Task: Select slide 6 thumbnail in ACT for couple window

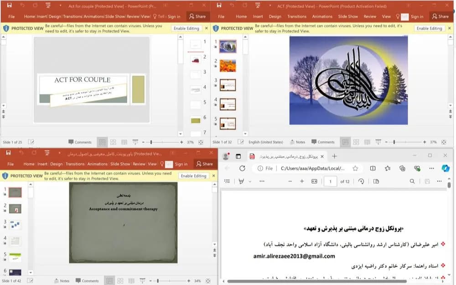Action: click(196, 120)
